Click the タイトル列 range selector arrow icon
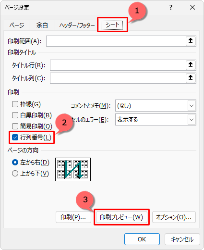 191,78
